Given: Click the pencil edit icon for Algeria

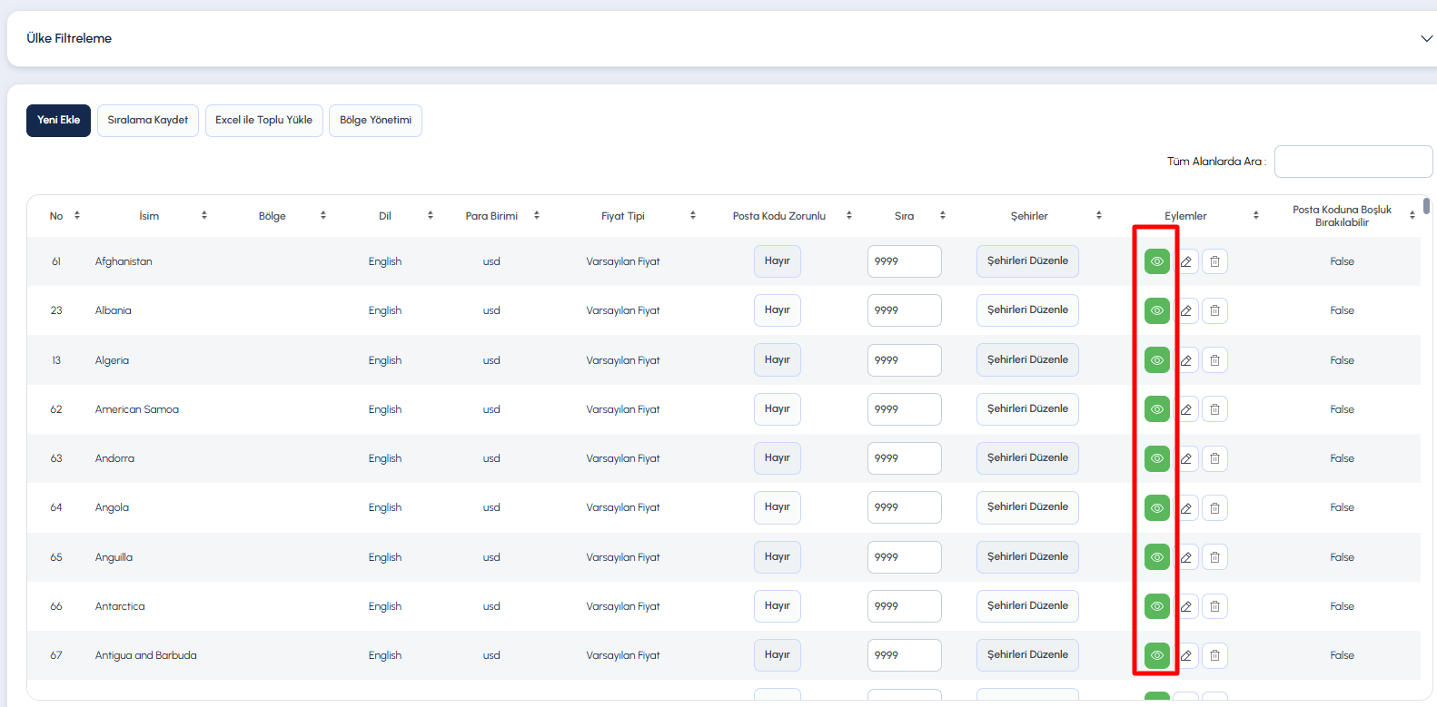Looking at the screenshot, I should tap(1186, 360).
